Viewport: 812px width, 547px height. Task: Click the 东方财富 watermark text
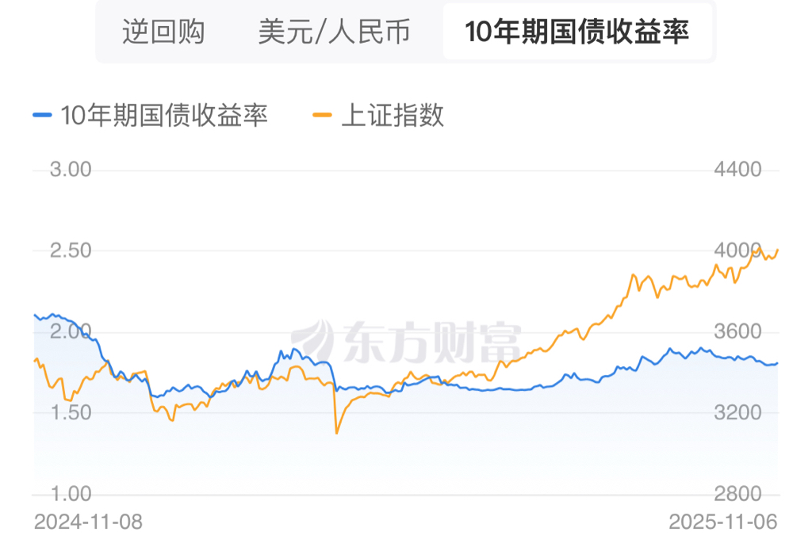tap(432, 342)
